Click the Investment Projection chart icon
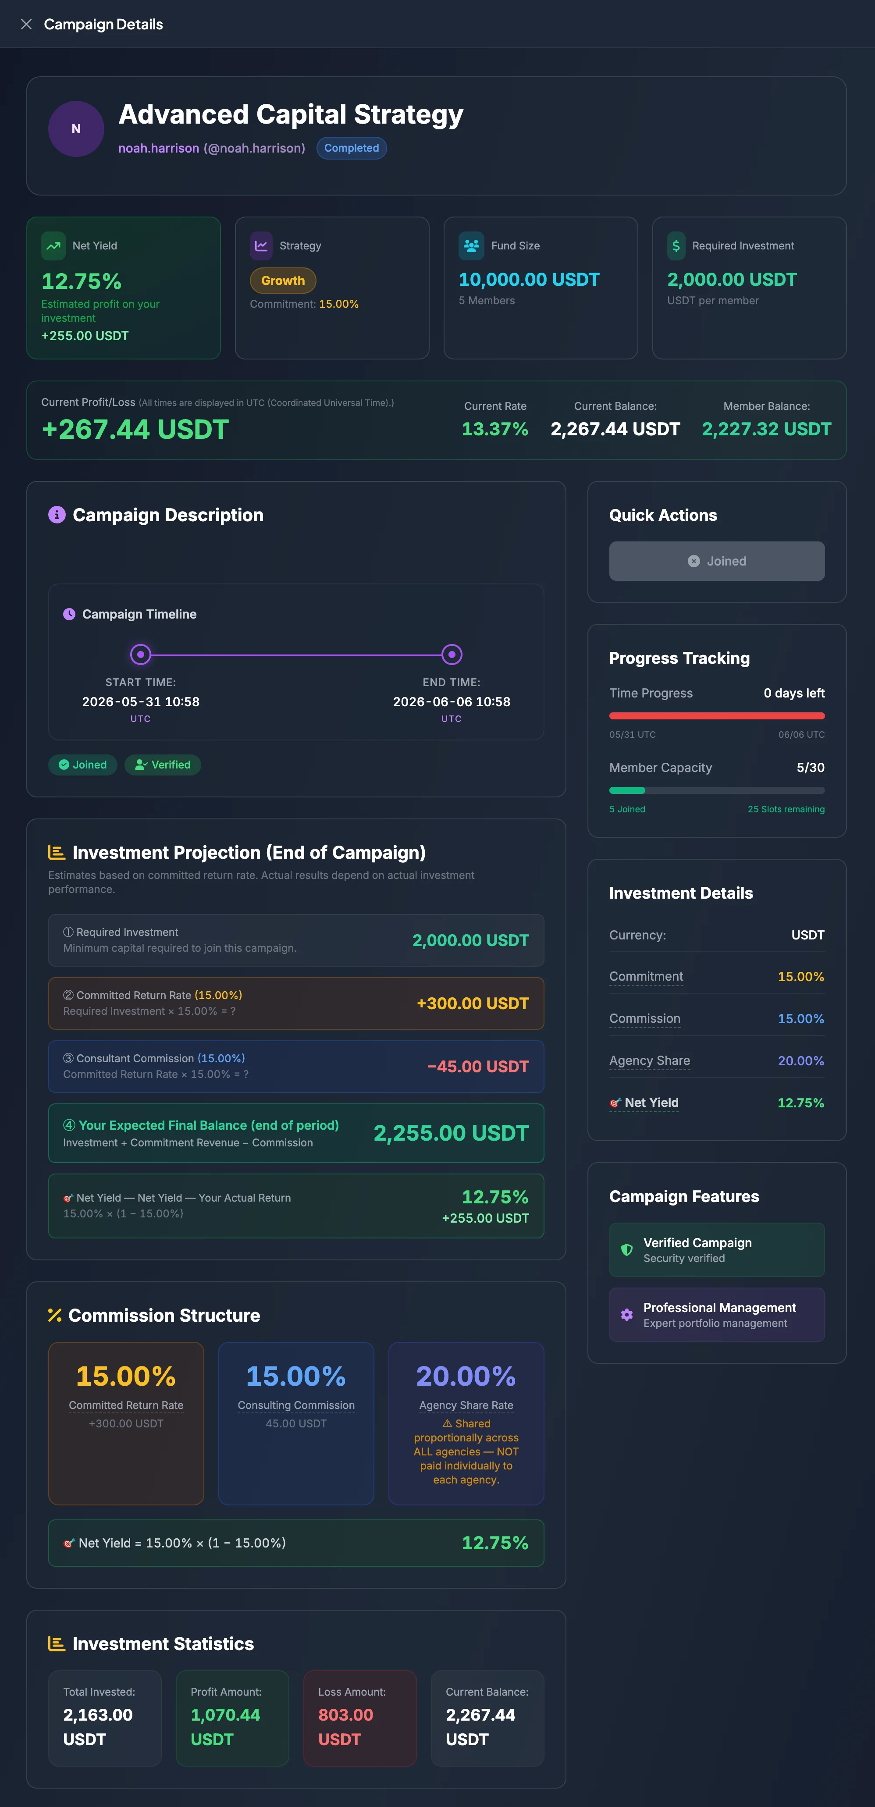 57,852
